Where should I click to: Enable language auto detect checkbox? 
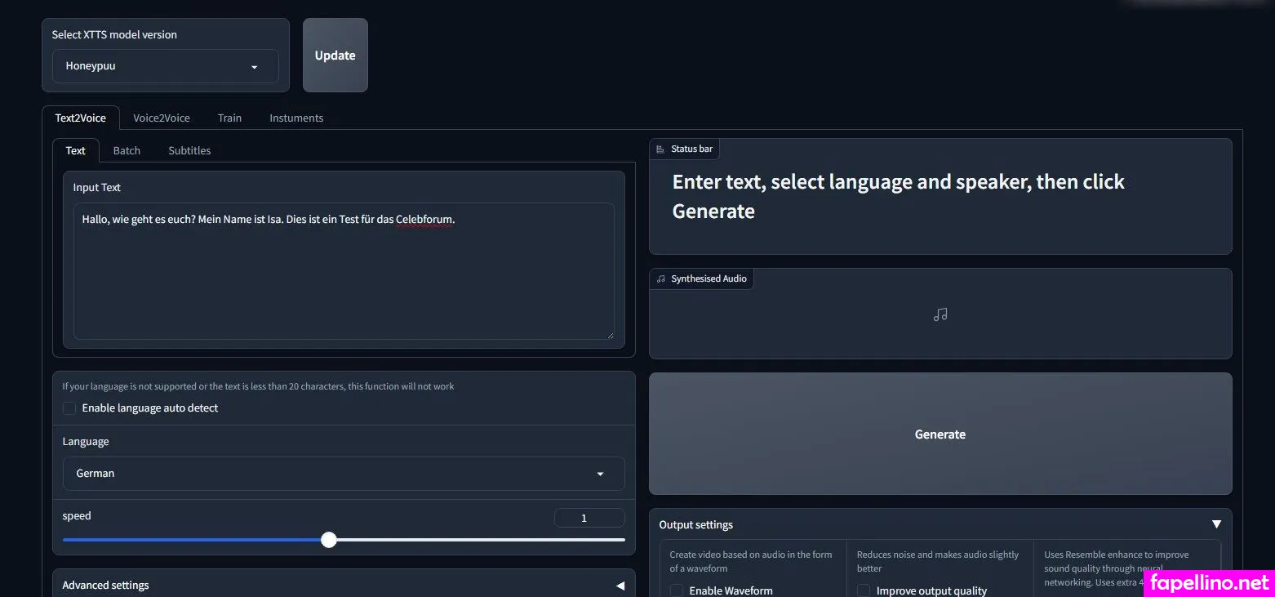coord(70,408)
